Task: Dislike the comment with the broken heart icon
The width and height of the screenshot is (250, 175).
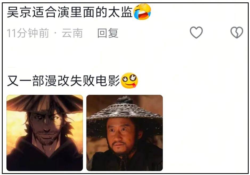Action: coord(237,32)
